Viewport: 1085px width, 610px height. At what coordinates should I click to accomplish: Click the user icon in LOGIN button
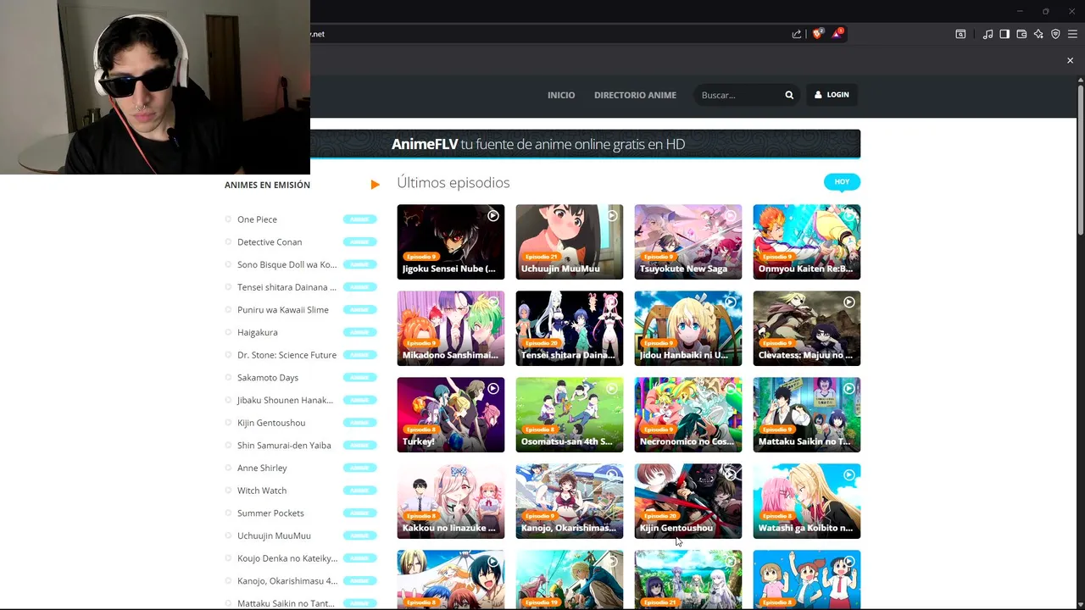tap(818, 95)
